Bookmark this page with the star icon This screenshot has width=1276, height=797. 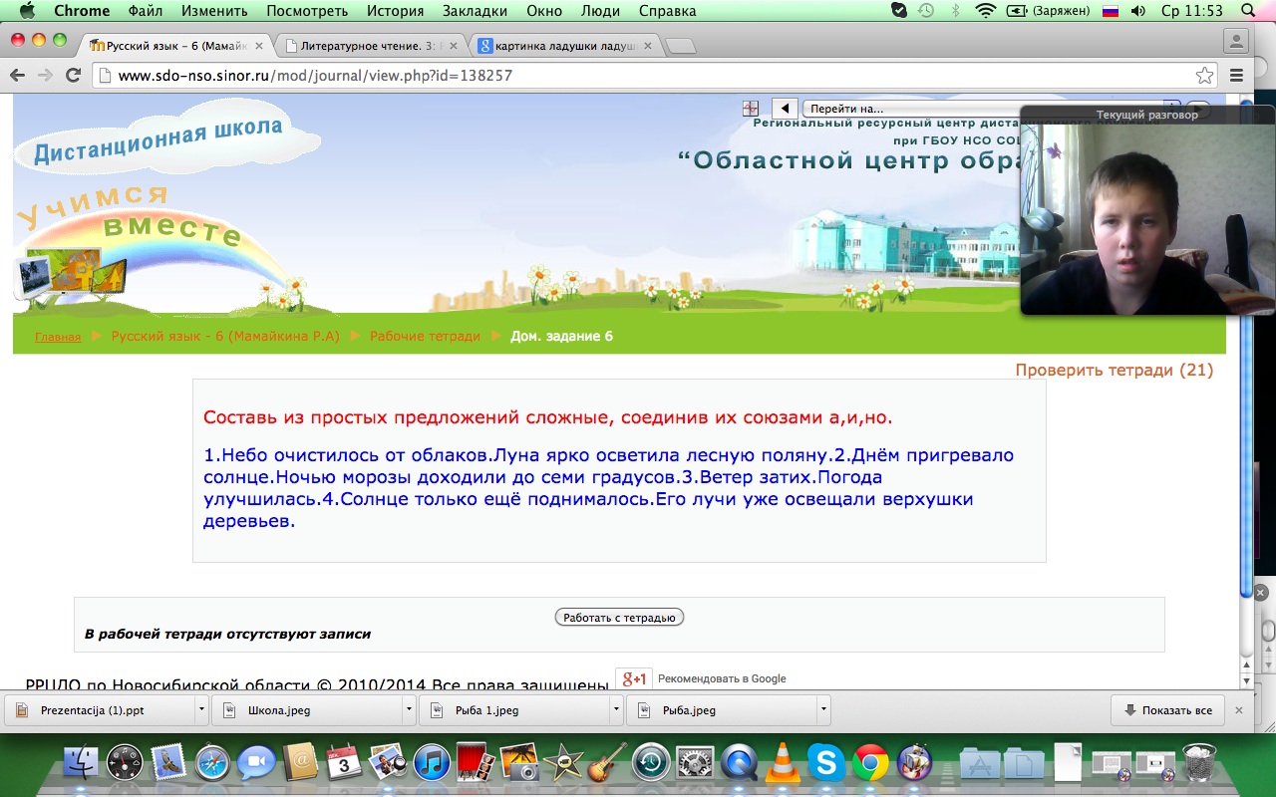coord(1204,76)
